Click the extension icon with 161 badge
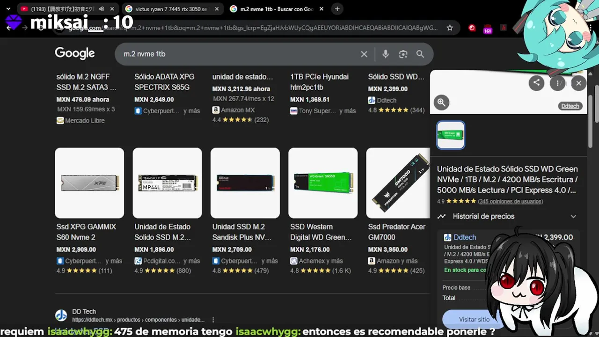Screen dimensions: 599x337 pos(488,29)
